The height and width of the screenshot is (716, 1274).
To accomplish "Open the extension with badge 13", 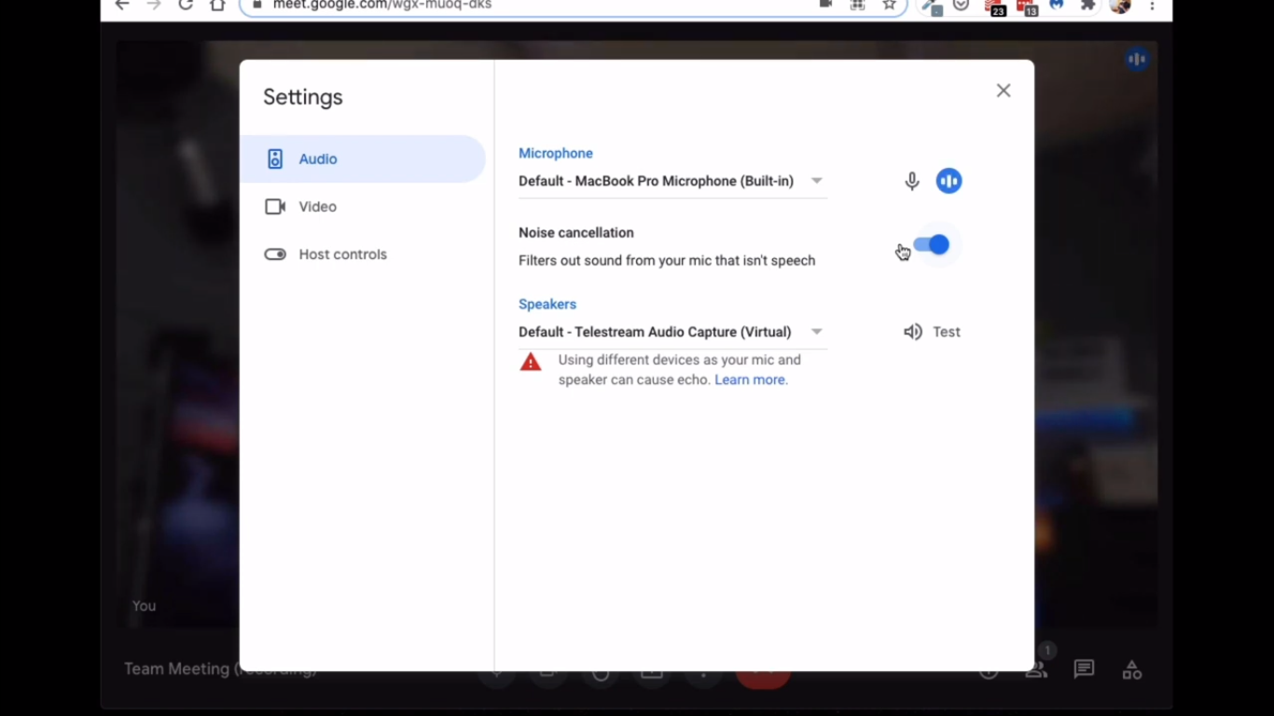I will coord(1027,7).
